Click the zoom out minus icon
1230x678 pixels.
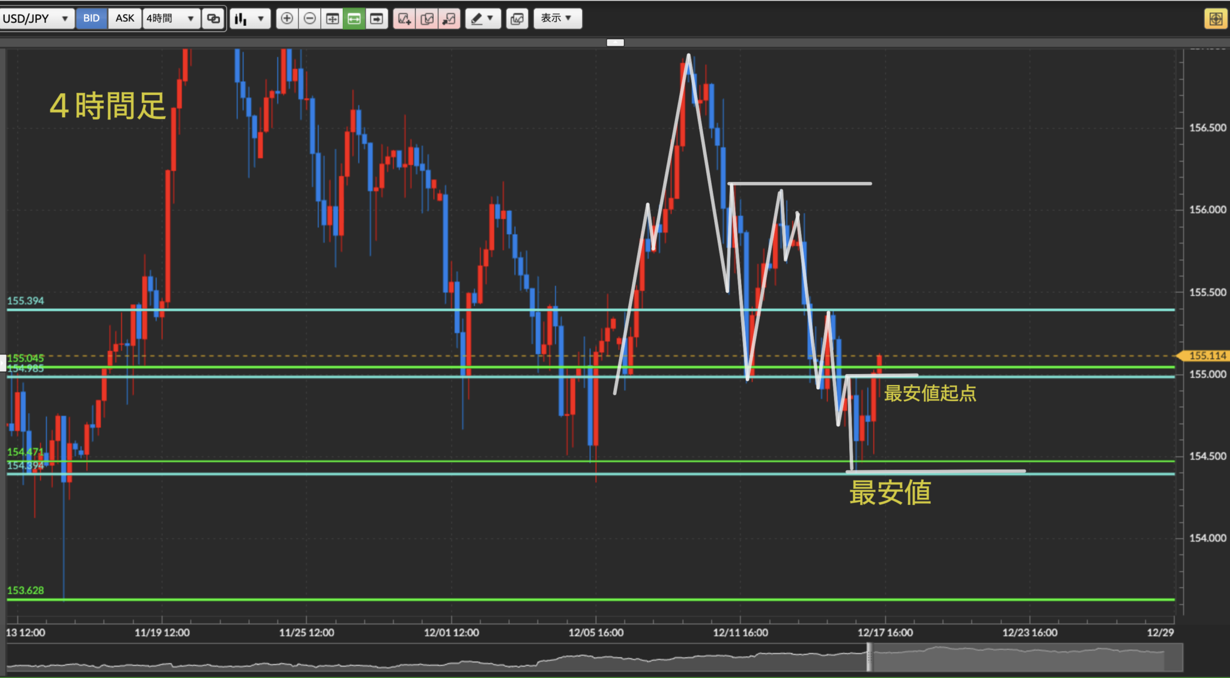pos(309,19)
